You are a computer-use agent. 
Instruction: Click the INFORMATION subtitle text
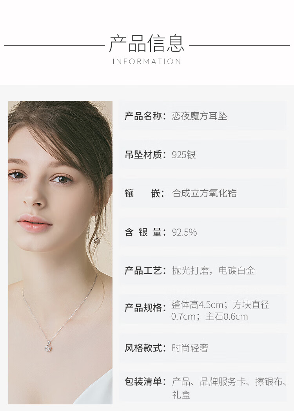click(x=147, y=61)
